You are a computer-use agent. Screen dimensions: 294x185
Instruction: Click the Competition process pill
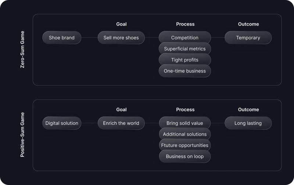tap(185, 37)
